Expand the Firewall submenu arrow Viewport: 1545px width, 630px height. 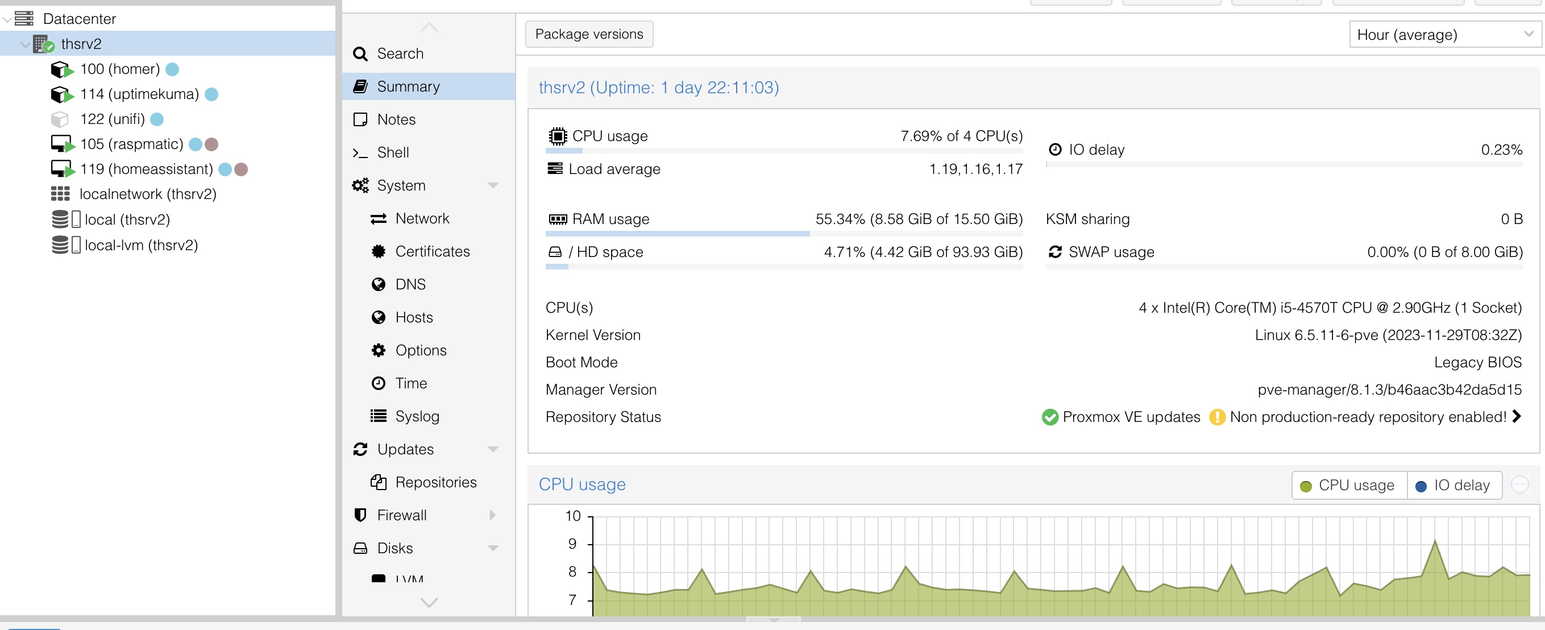493,515
